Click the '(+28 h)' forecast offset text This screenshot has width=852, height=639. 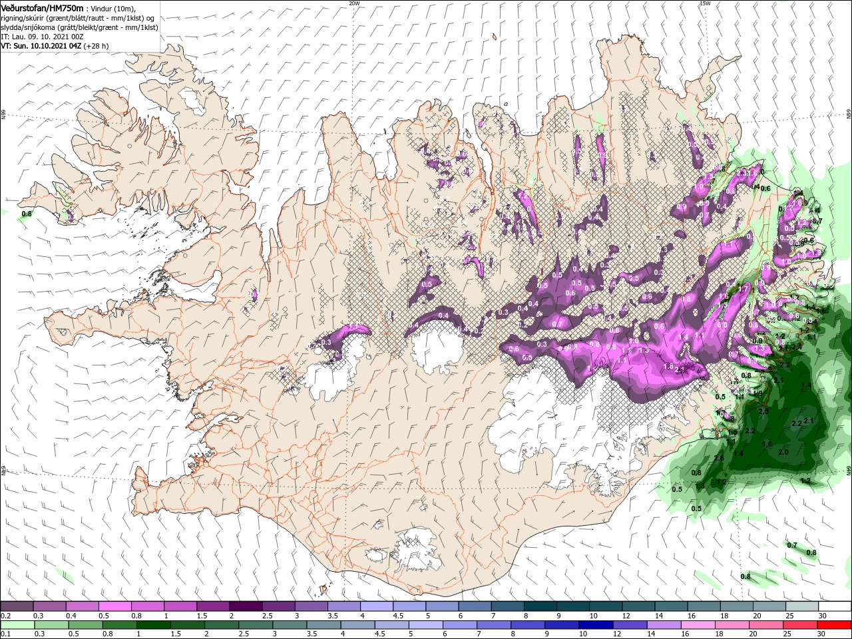click(97, 46)
